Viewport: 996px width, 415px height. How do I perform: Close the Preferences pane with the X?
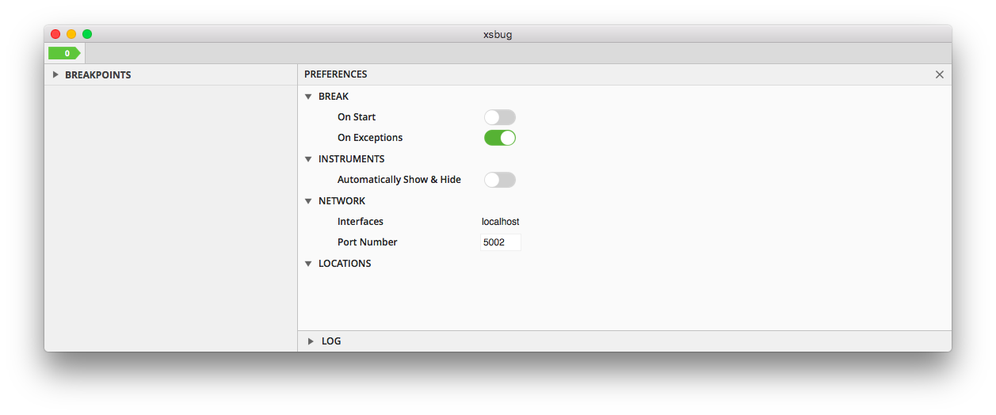pyautogui.click(x=939, y=74)
